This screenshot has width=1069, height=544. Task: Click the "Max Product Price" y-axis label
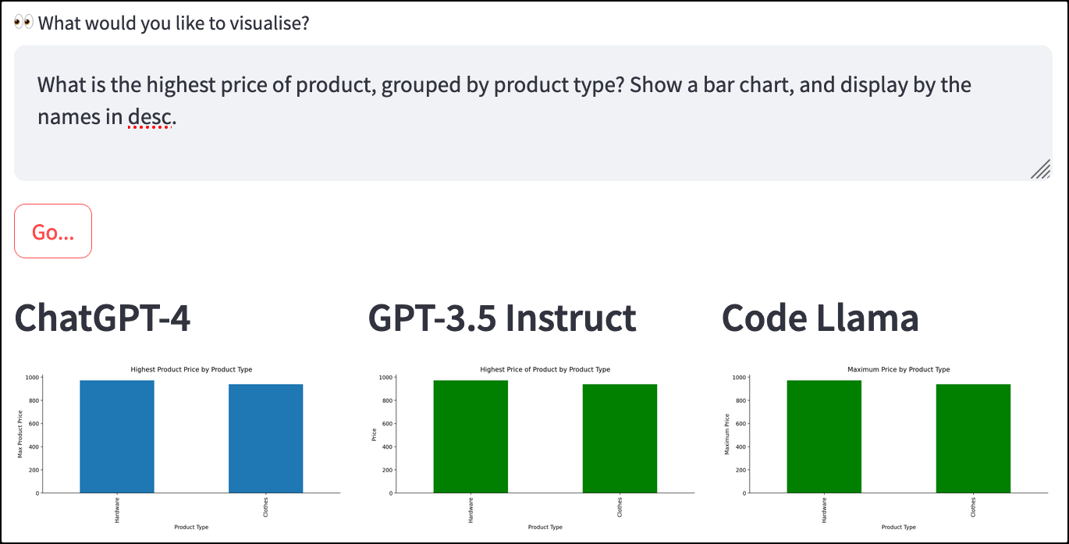[x=20, y=435]
